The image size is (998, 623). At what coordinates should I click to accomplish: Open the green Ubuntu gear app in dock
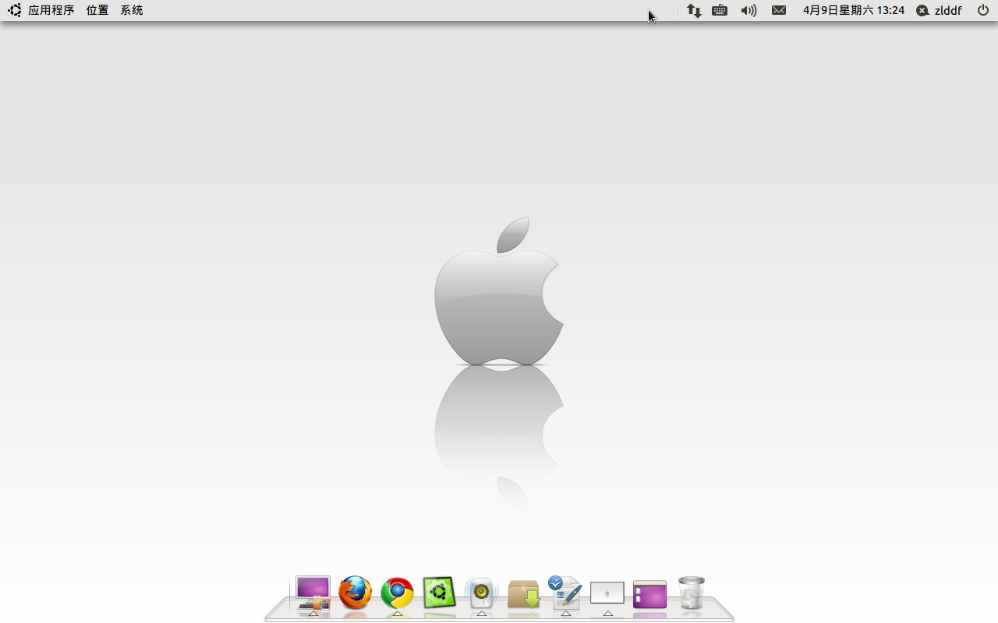(439, 593)
